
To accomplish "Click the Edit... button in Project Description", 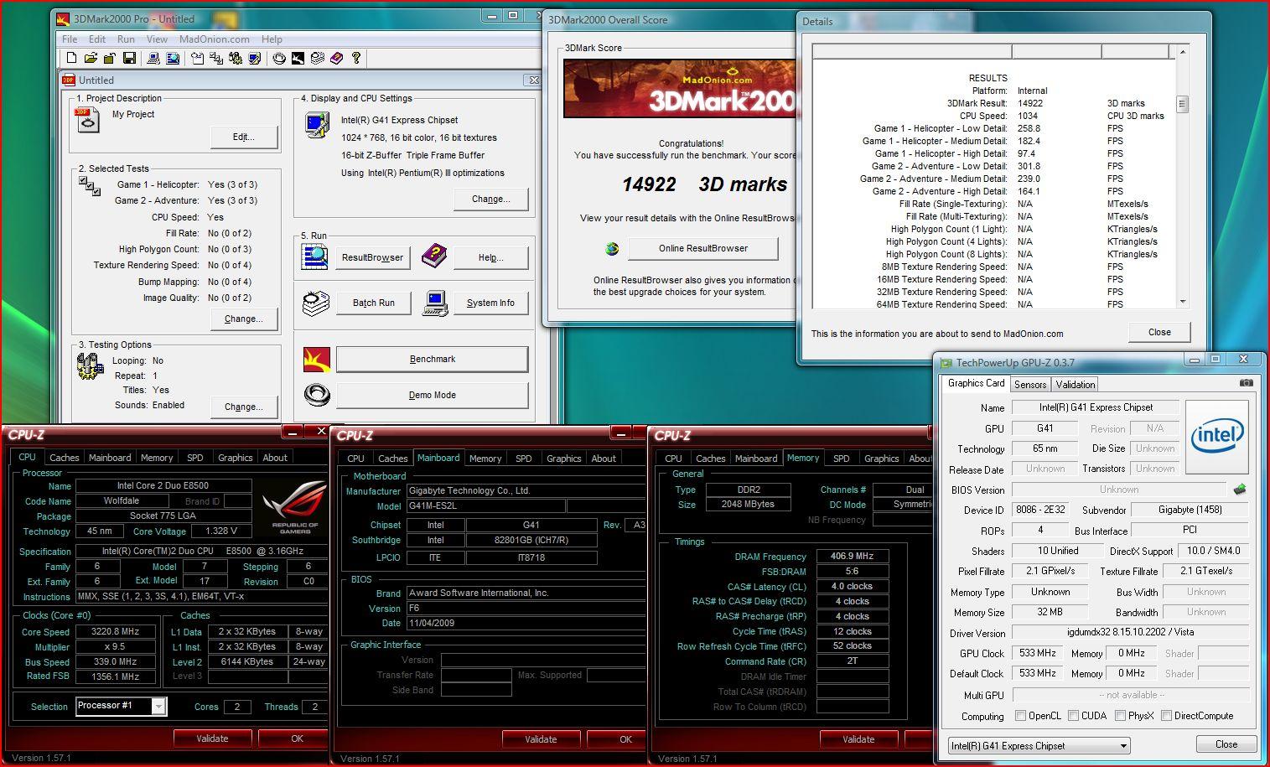I will [x=243, y=137].
